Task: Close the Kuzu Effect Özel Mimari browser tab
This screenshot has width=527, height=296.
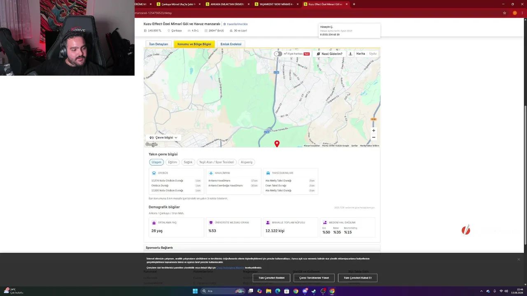Action: (347, 4)
